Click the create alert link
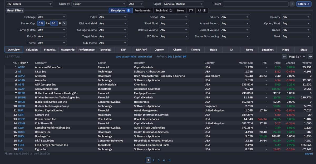The width and height of the screenshot is (316, 164). tap(145, 57)
